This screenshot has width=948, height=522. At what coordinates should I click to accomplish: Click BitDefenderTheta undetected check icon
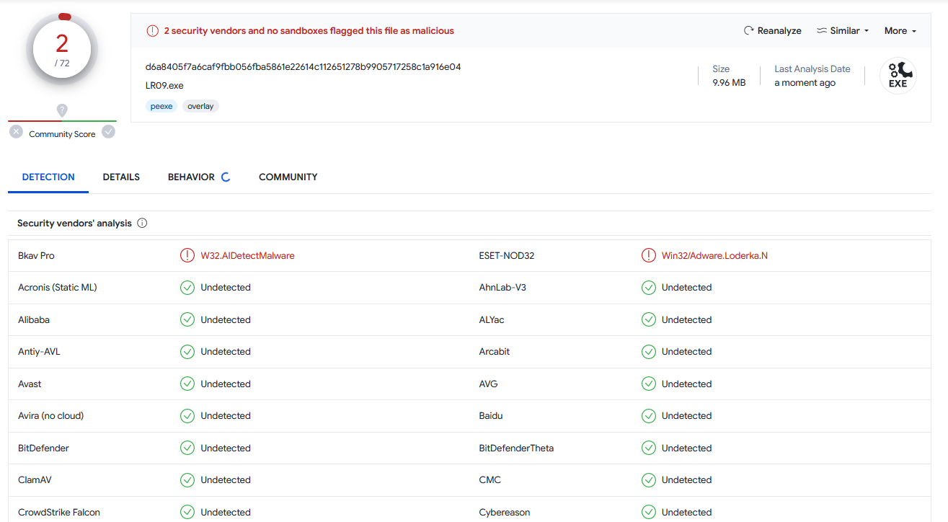pos(649,448)
